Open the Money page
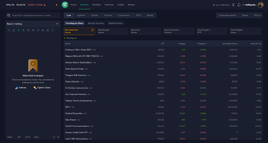 [131, 5]
